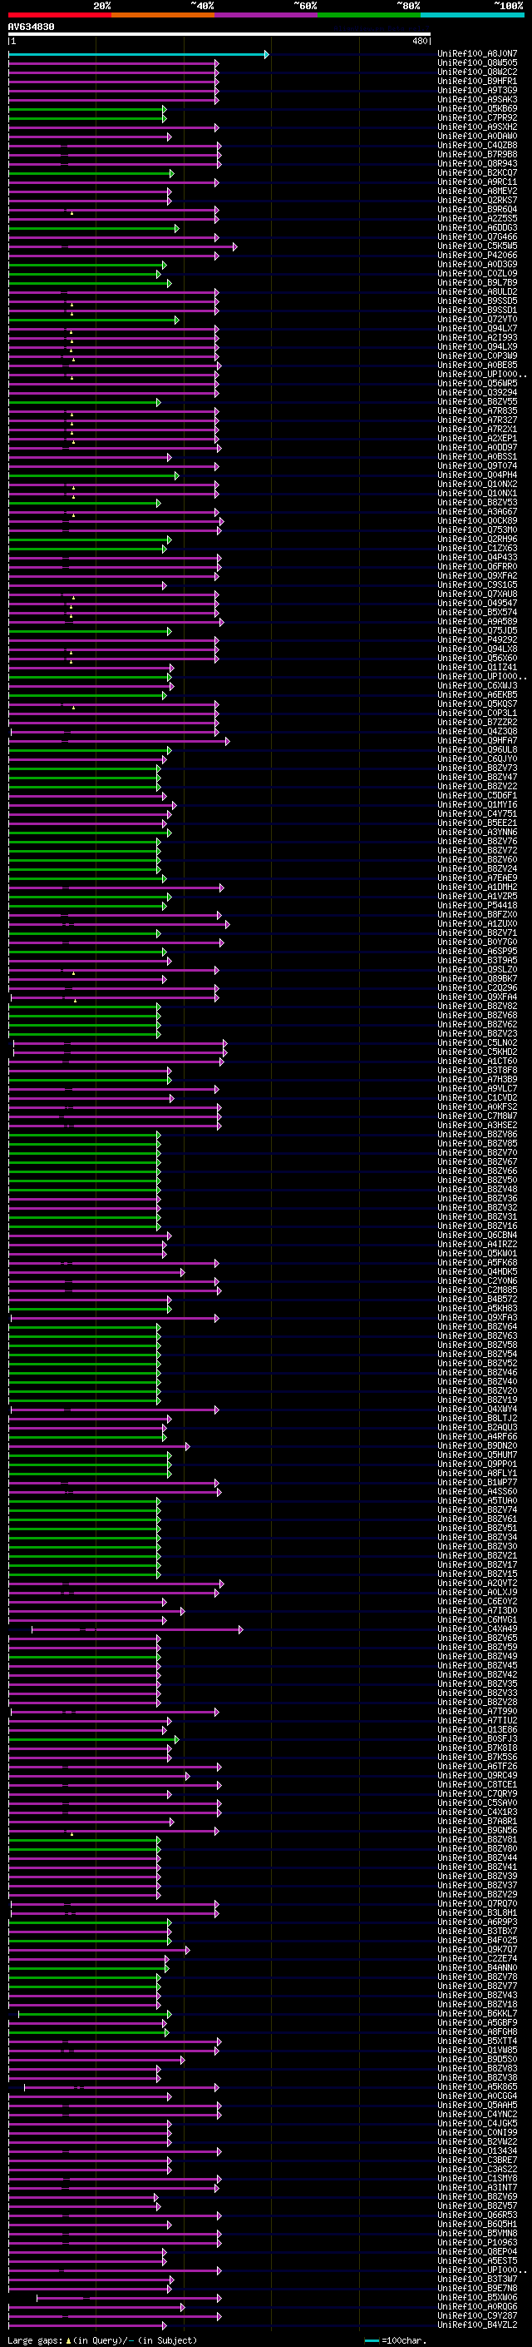Select hit label UniRef100_P42066

477,255
